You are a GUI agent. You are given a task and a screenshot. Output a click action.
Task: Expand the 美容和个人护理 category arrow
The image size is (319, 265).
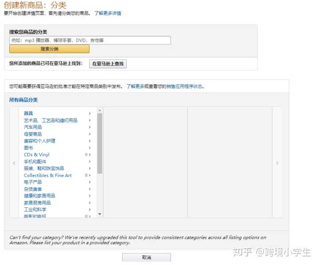point(90,141)
